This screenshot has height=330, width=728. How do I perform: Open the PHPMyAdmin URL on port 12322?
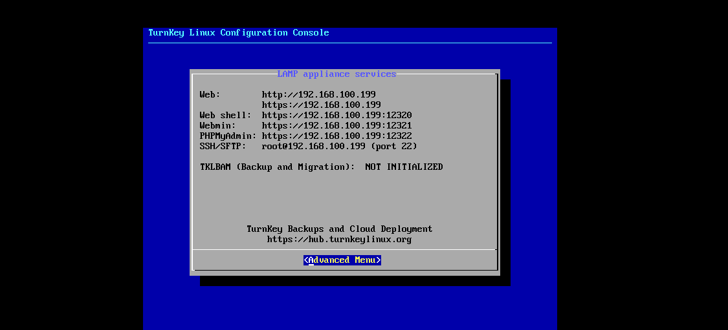coord(336,136)
